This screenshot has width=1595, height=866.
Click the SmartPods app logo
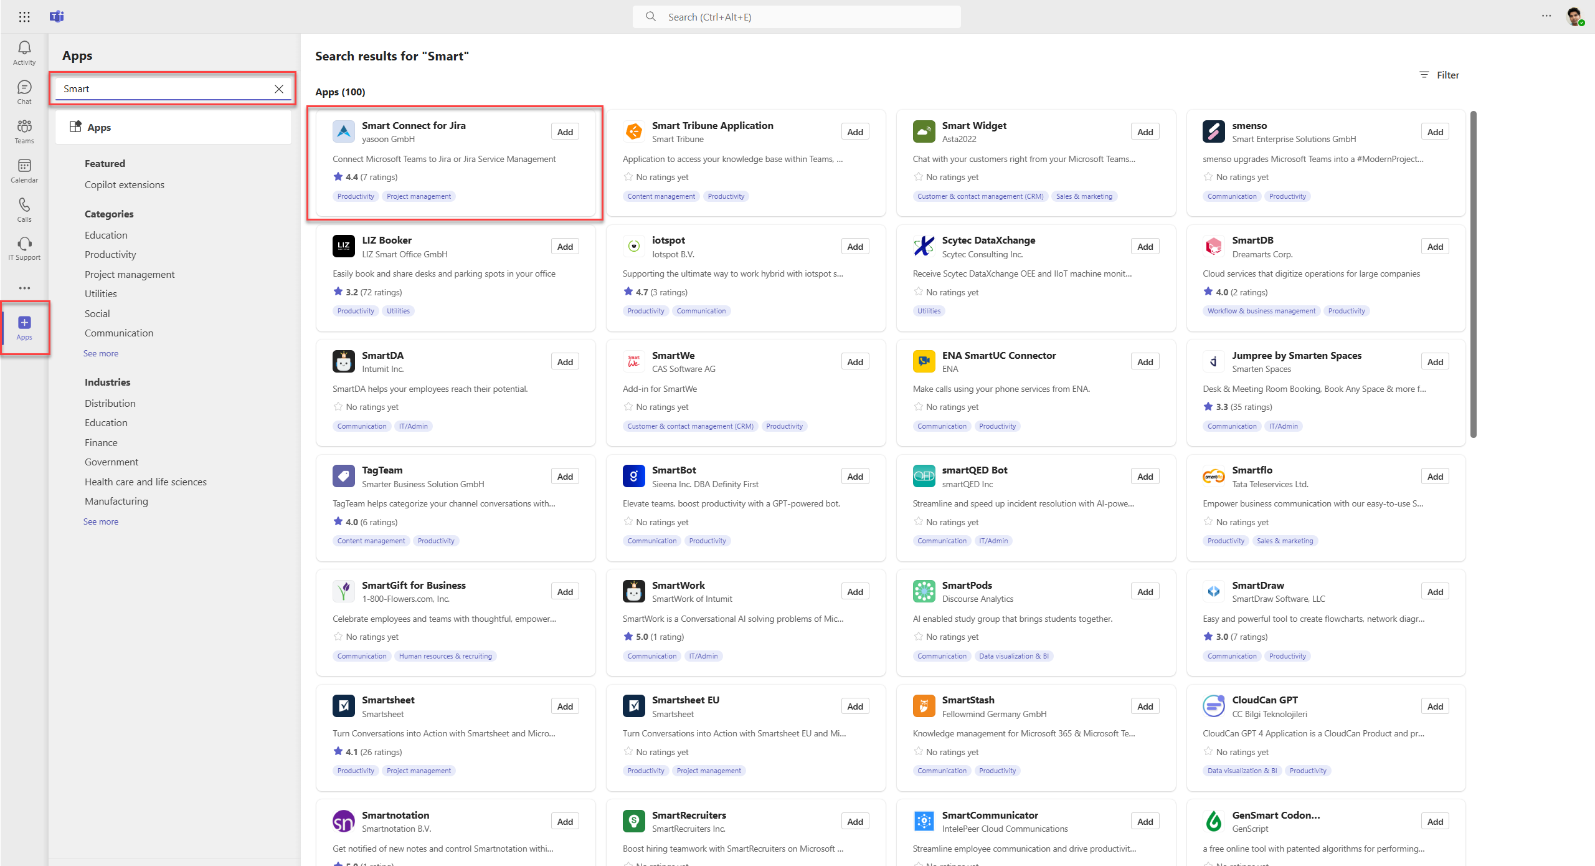(x=924, y=591)
